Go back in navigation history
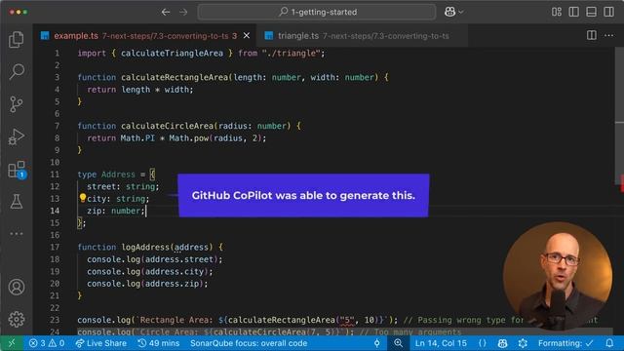 click(166, 12)
